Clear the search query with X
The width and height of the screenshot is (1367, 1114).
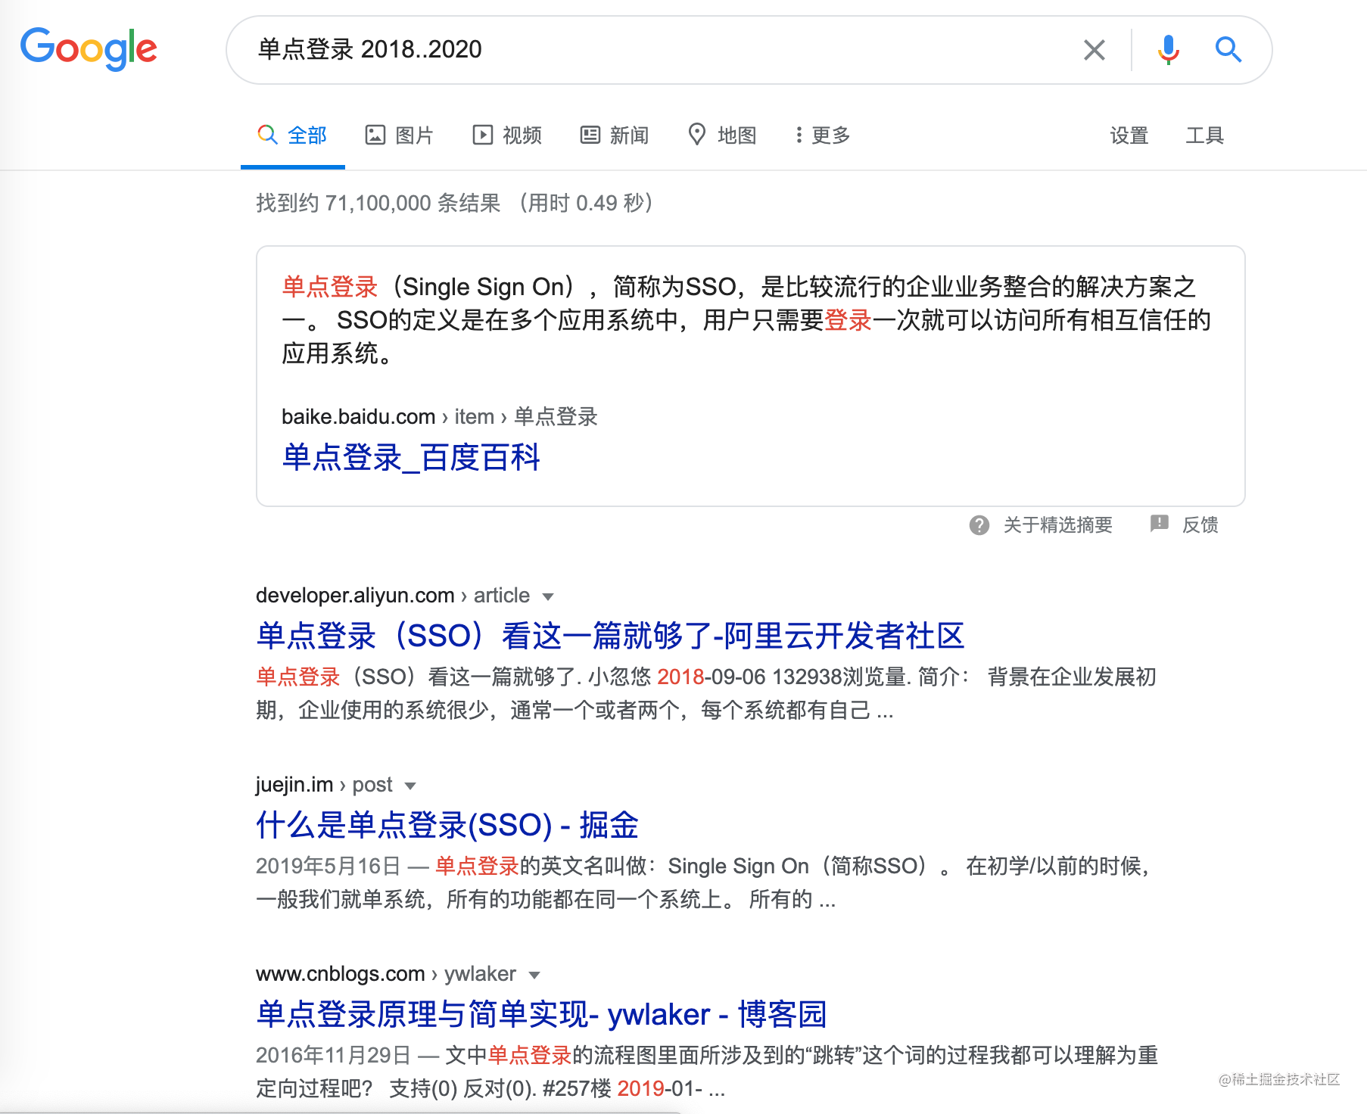coord(1094,50)
